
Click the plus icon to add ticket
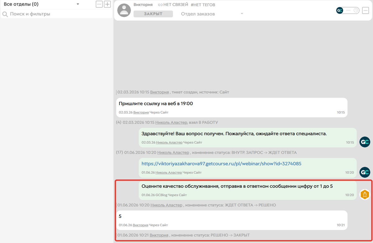[x=108, y=4]
